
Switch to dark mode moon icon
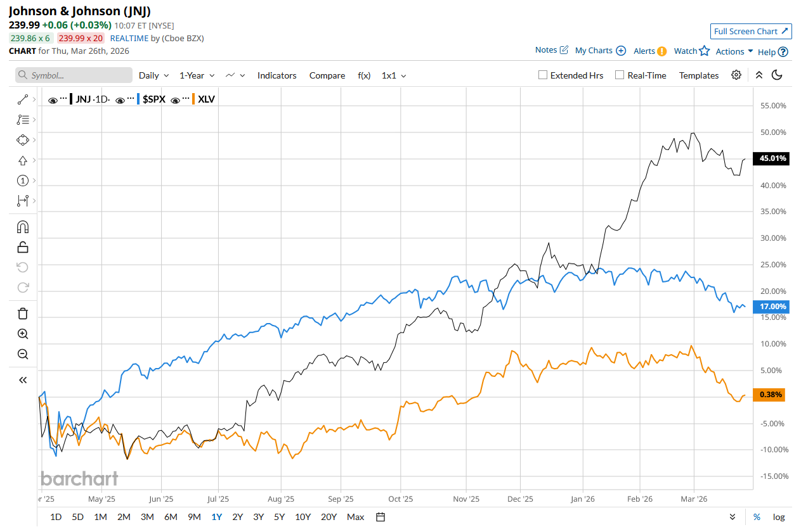(777, 75)
